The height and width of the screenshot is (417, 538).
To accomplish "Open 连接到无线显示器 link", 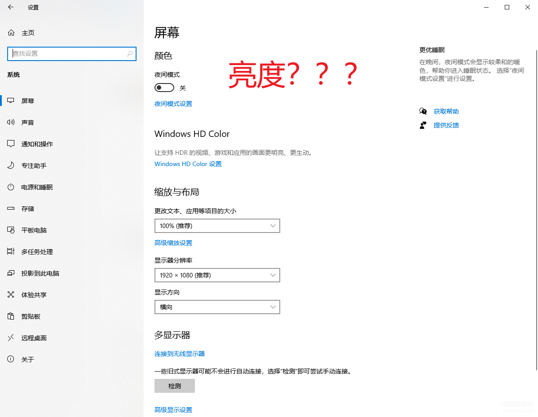I will coord(180,354).
